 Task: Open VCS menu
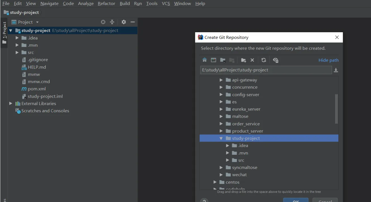[x=166, y=4]
